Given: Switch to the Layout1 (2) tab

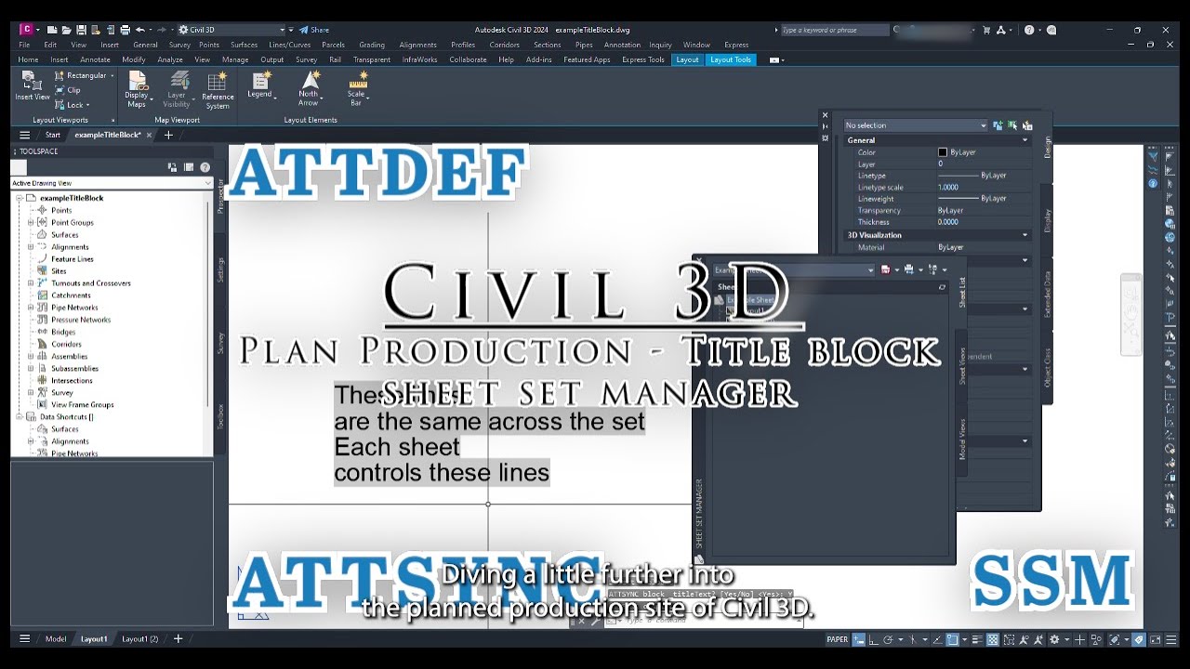Looking at the screenshot, I should (139, 639).
